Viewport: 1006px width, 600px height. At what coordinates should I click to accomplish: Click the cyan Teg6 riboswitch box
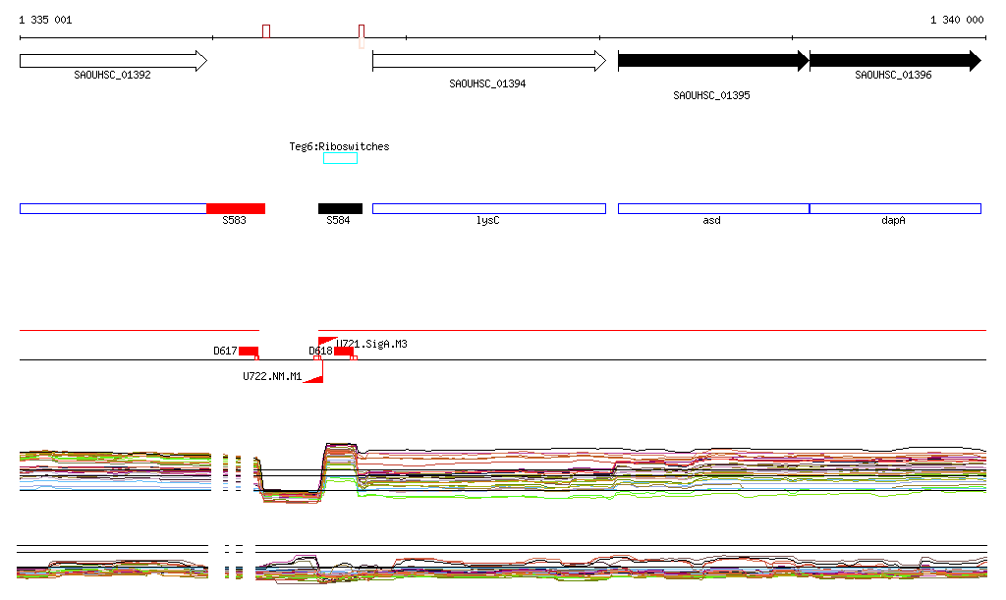pos(340,158)
